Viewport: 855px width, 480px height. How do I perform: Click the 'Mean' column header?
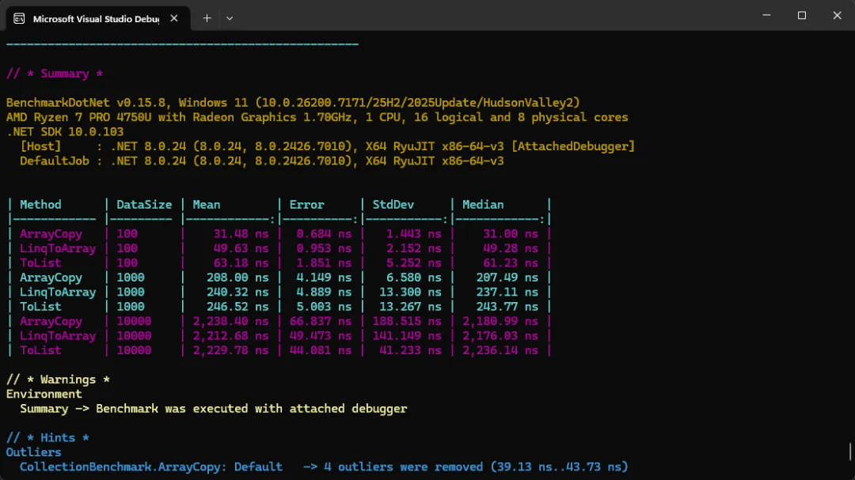tap(206, 204)
